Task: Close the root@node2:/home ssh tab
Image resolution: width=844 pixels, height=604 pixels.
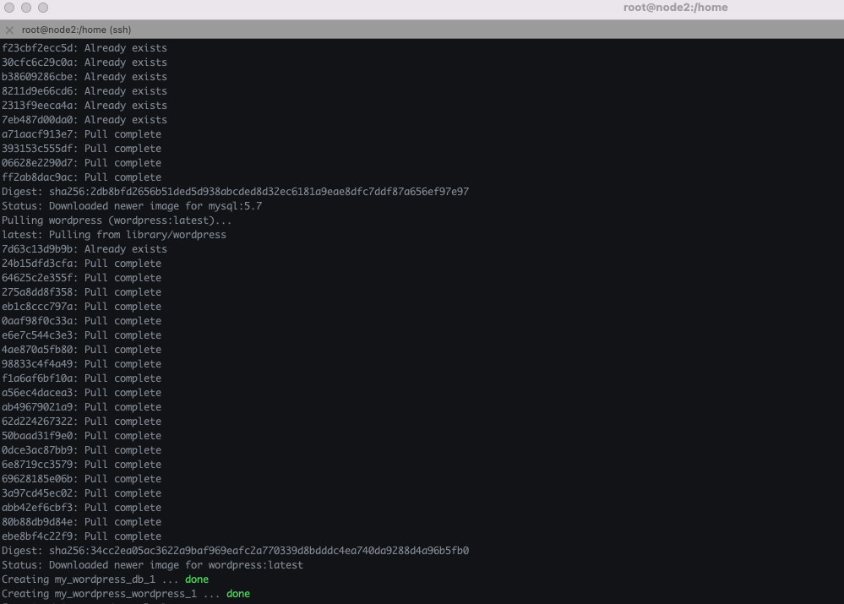Action: [9, 30]
